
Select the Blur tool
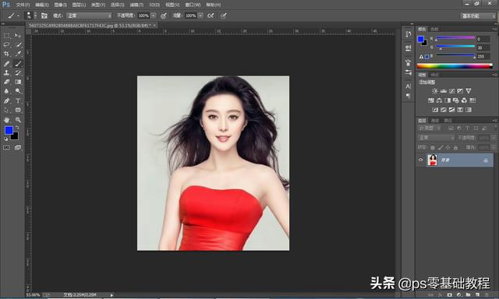click(x=7, y=91)
